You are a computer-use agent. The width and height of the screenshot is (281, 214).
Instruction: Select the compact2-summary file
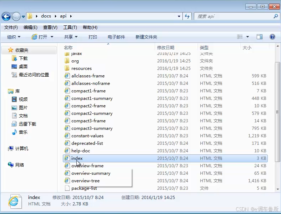165,113
